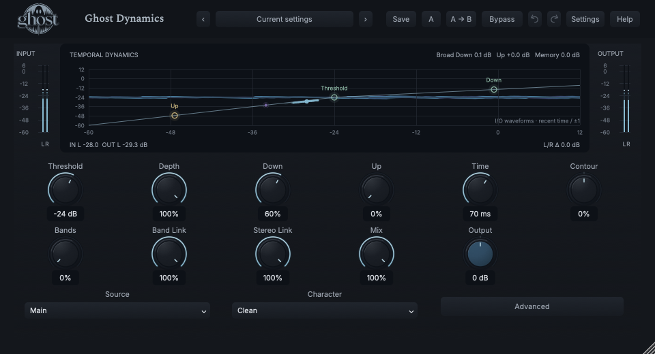
Task: Click the Stereo Link 100% value field
Action: 272,278
